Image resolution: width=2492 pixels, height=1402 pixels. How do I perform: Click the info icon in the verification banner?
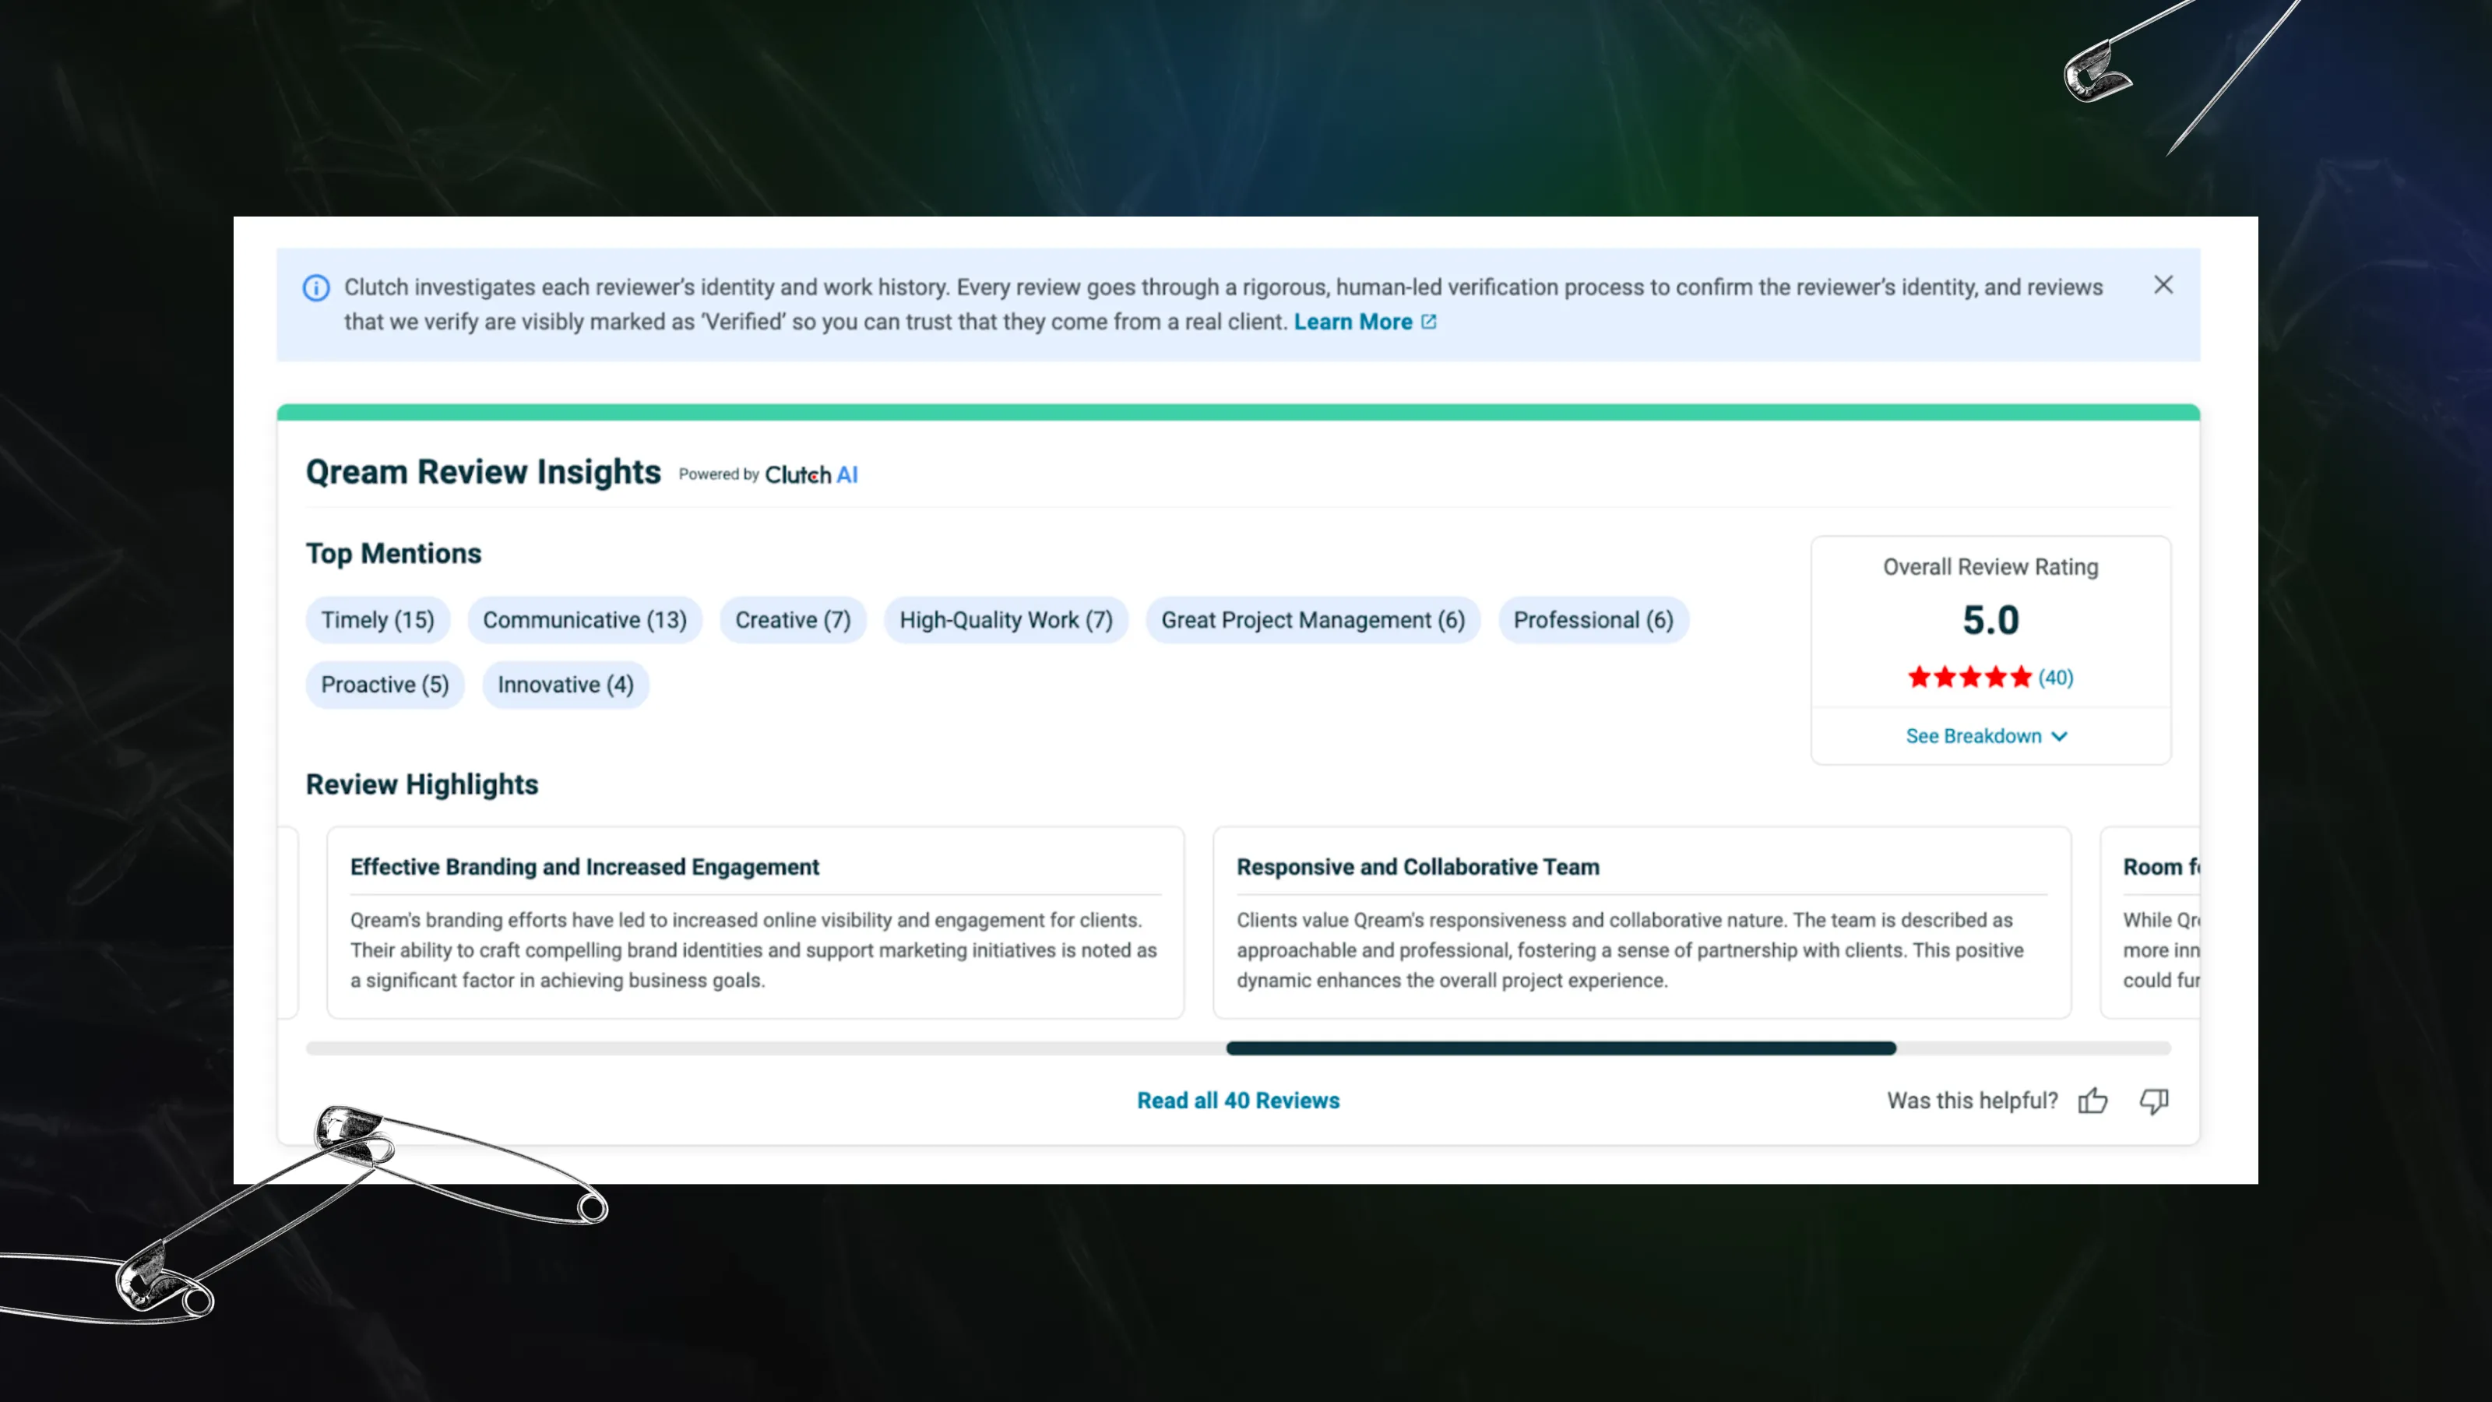pos(315,287)
